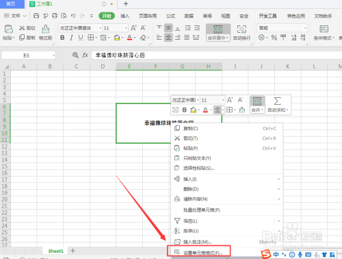Click the zoom magnifier beside formula bar
Image resolution: width=342 pixels, height=259 pixels.
[75, 55]
